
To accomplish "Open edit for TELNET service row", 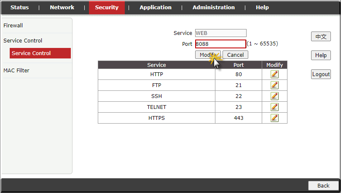I will coord(274,107).
